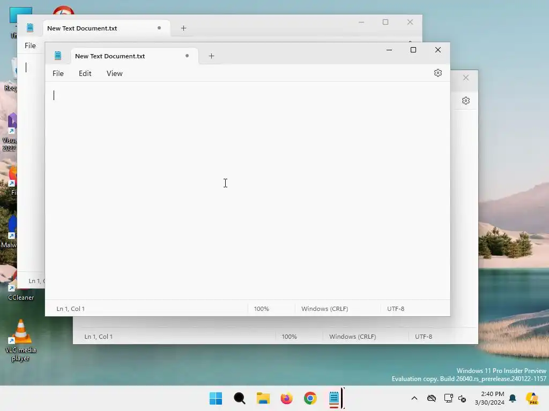Screen dimensions: 549x411
Task: Click Windows (CRLF) in rear bottom Notepad status bar
Action: (353, 337)
